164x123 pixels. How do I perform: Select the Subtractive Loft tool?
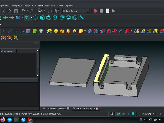[x=109, y=31]
